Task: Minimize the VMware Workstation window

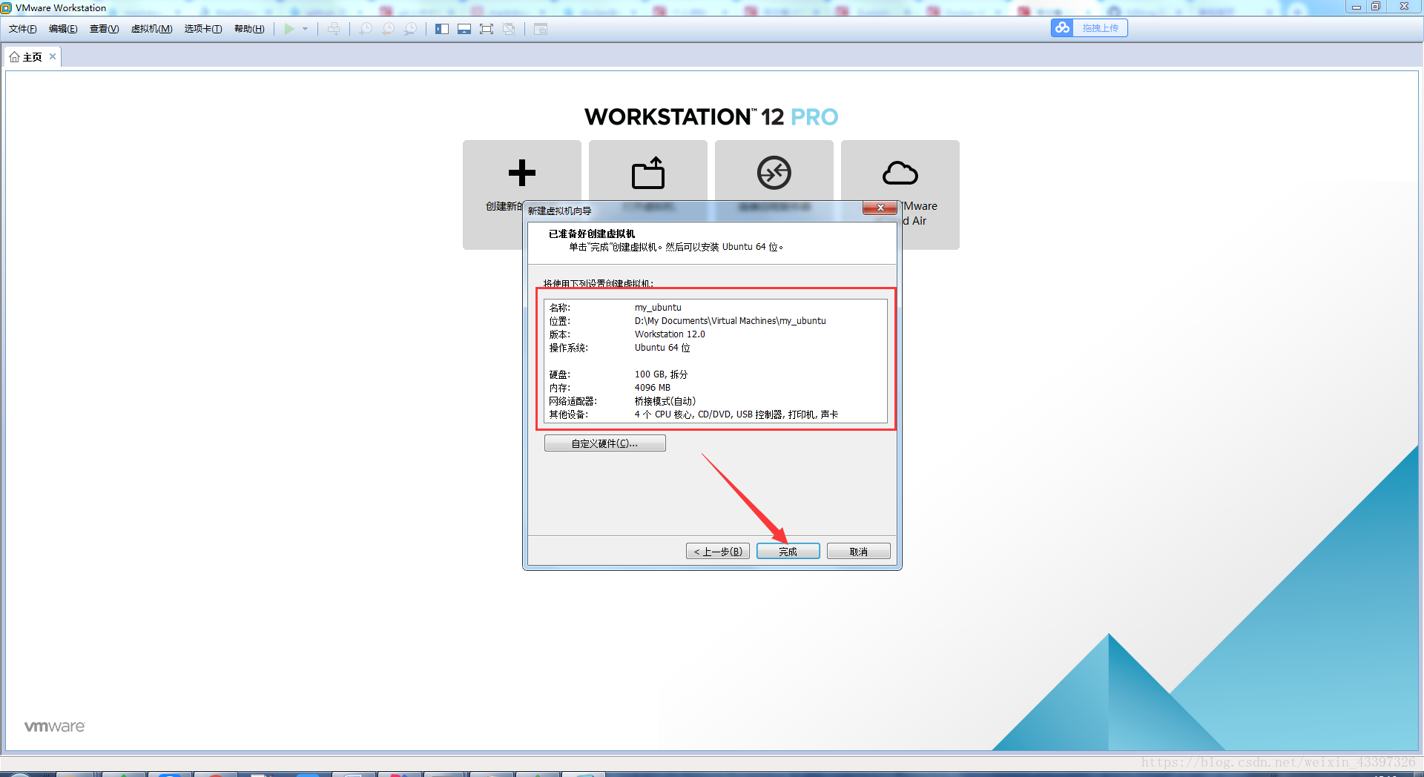Action: [1357, 7]
